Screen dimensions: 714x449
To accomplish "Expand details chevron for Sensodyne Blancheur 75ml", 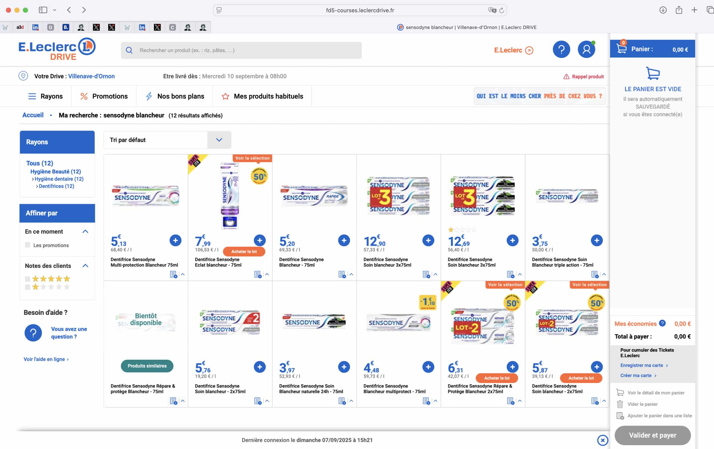I will coord(351,275).
